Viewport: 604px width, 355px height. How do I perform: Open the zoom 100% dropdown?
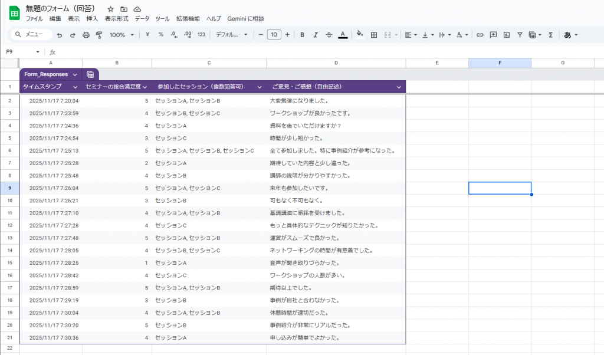click(122, 35)
